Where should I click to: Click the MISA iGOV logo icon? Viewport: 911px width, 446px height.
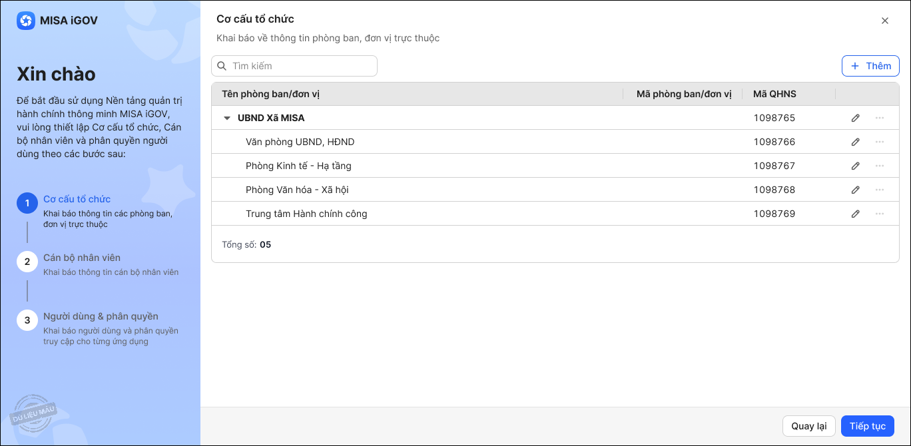coord(26,21)
